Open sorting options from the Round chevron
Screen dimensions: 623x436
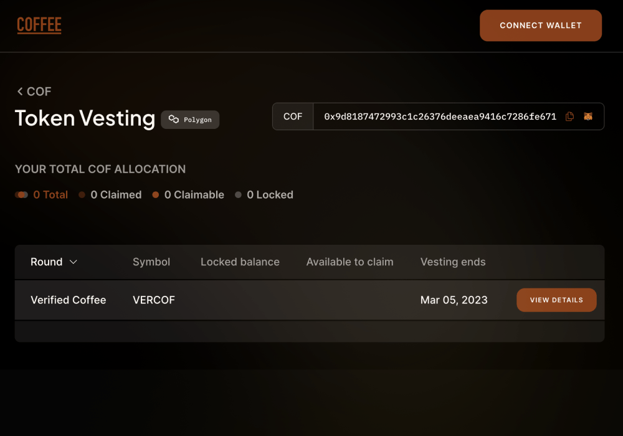tap(74, 262)
